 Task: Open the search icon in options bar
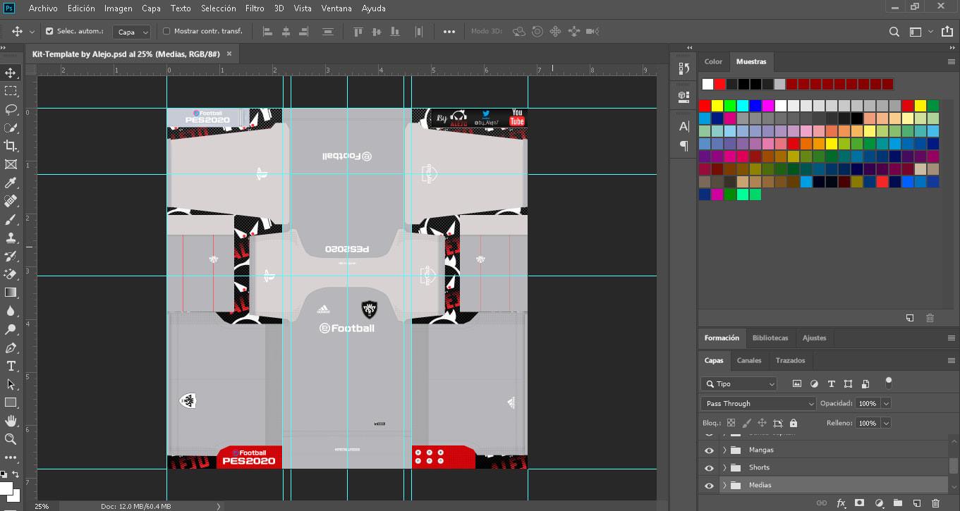tap(894, 32)
